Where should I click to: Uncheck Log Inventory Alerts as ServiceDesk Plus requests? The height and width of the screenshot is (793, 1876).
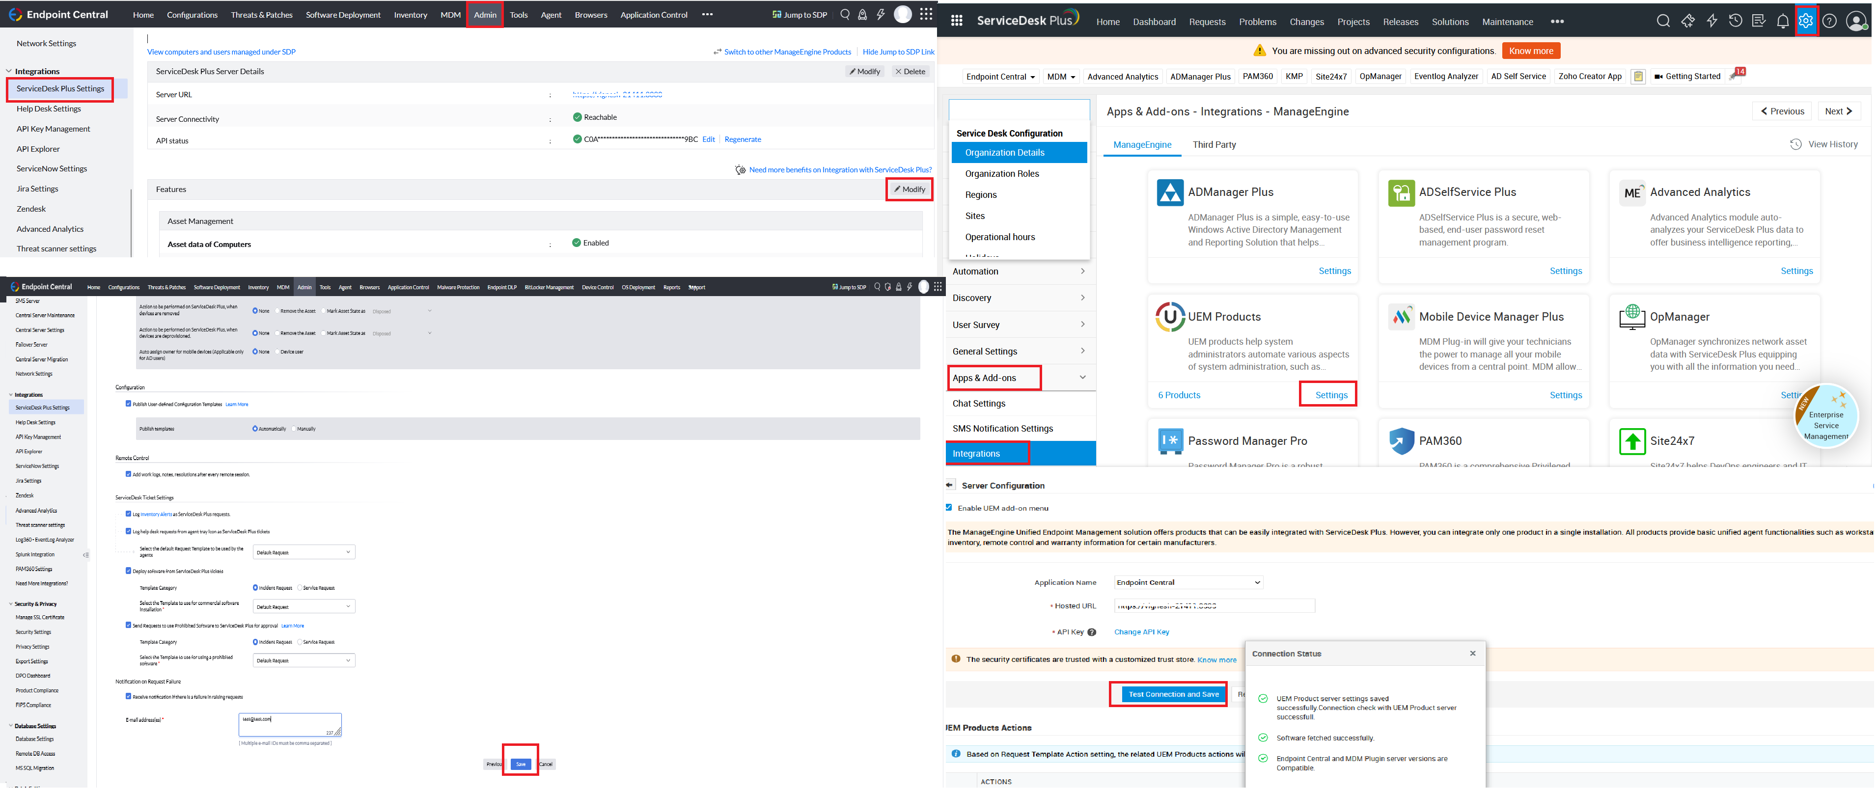(x=130, y=514)
